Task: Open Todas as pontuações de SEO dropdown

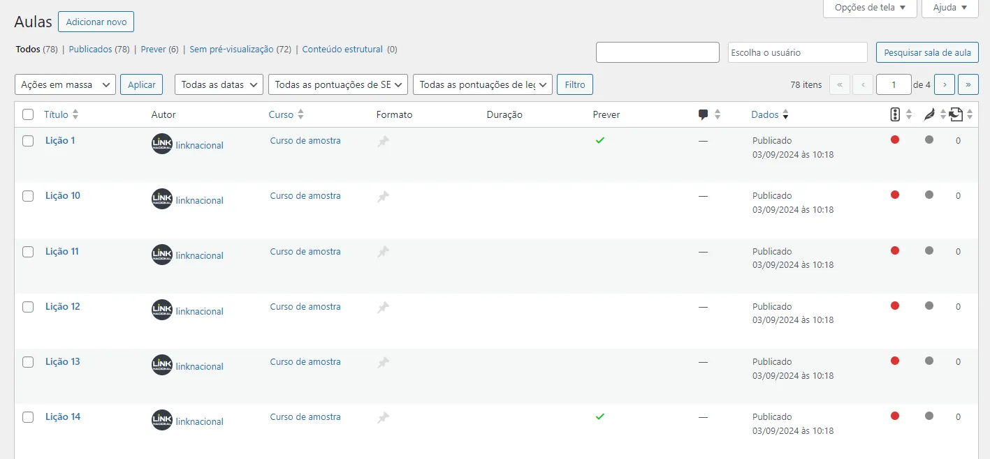Action: 338,84
